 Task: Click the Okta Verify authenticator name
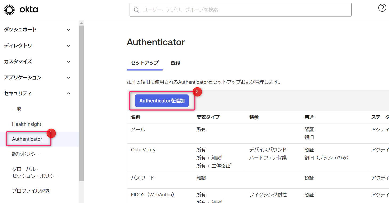click(x=143, y=150)
